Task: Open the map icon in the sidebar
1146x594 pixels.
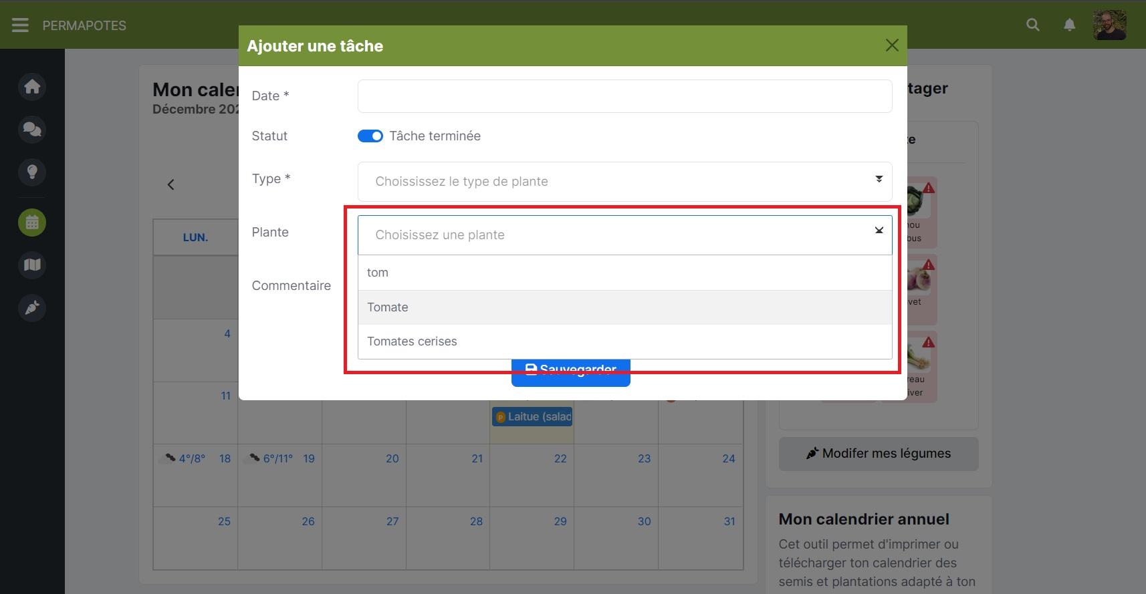Action: tap(32, 265)
